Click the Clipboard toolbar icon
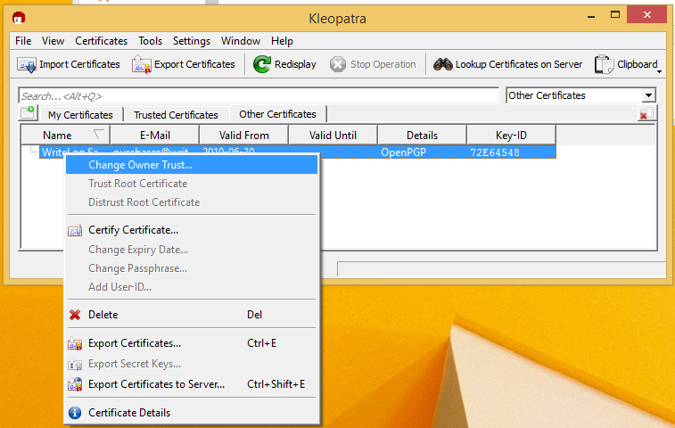This screenshot has width=675, height=428. click(x=604, y=64)
